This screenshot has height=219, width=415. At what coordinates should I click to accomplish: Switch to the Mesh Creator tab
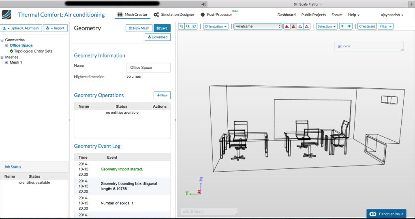(x=133, y=15)
